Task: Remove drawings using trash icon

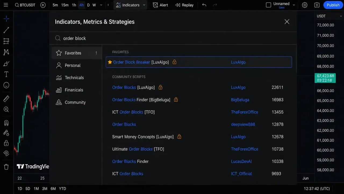Action: (x=6, y=167)
